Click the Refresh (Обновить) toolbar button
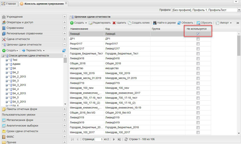Viewport: 241px width, 144px height. click(x=179, y=23)
